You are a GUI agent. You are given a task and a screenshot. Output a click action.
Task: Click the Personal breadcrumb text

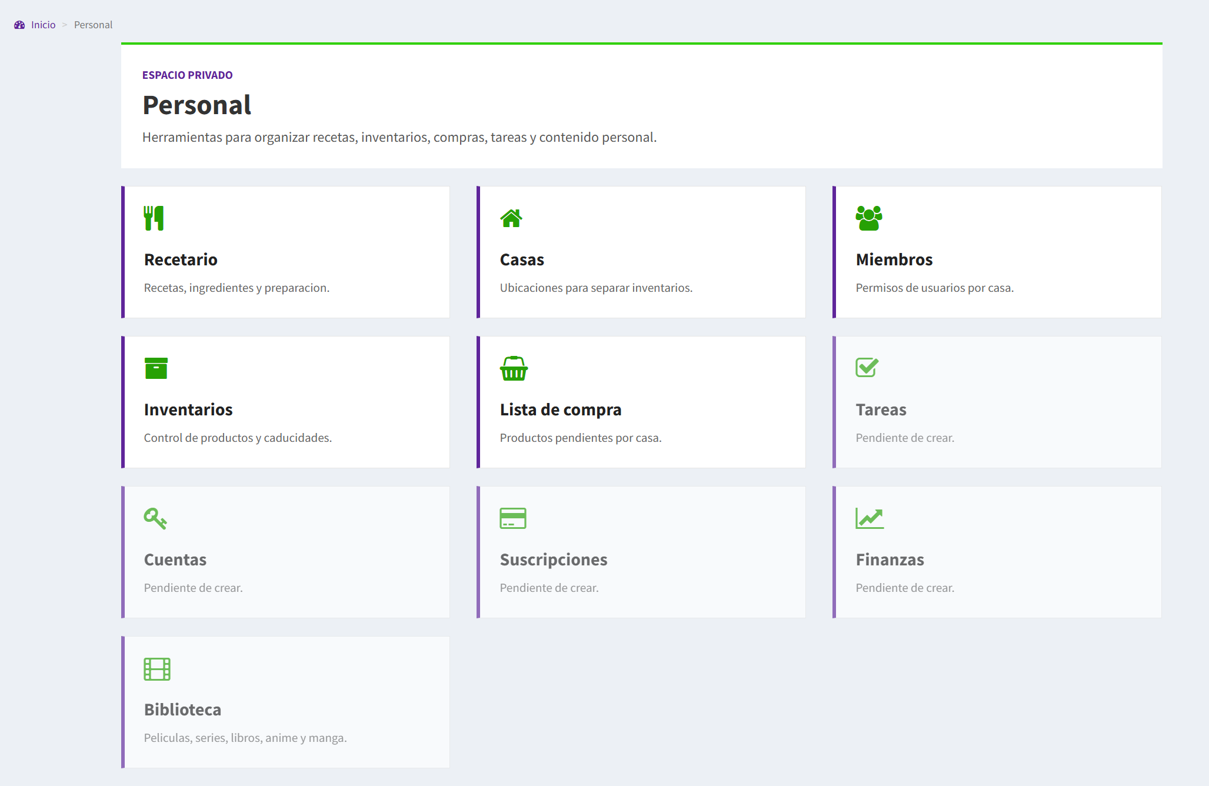click(93, 25)
